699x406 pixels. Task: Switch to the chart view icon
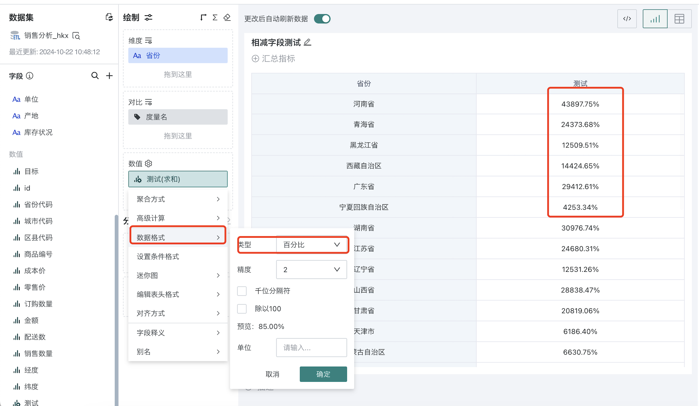[x=655, y=19]
